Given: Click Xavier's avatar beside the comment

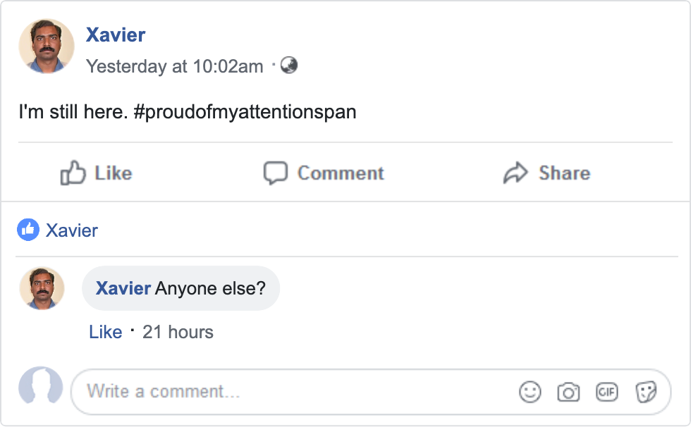Looking at the screenshot, I should pyautogui.click(x=42, y=288).
